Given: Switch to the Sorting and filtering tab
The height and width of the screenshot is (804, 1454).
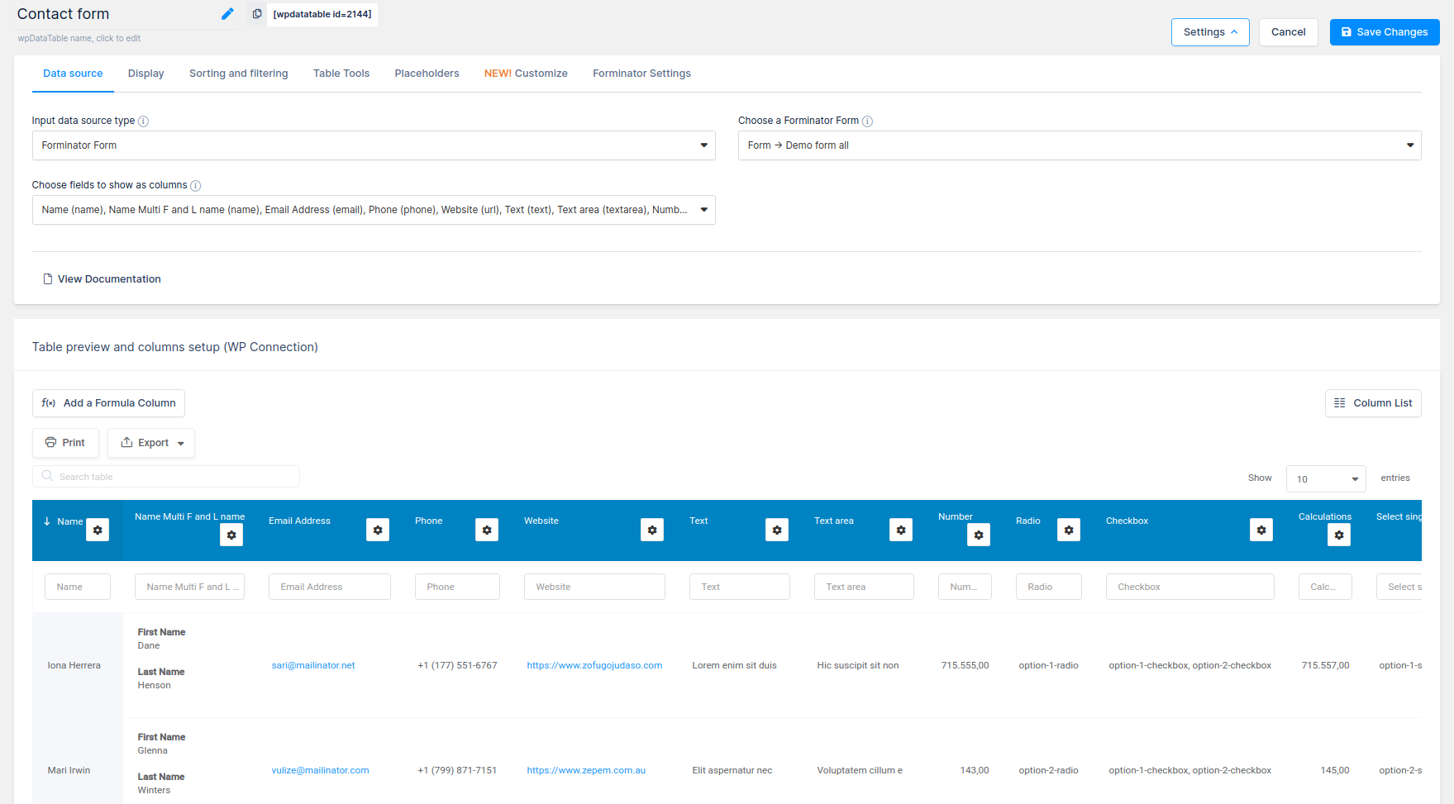Looking at the screenshot, I should (239, 74).
